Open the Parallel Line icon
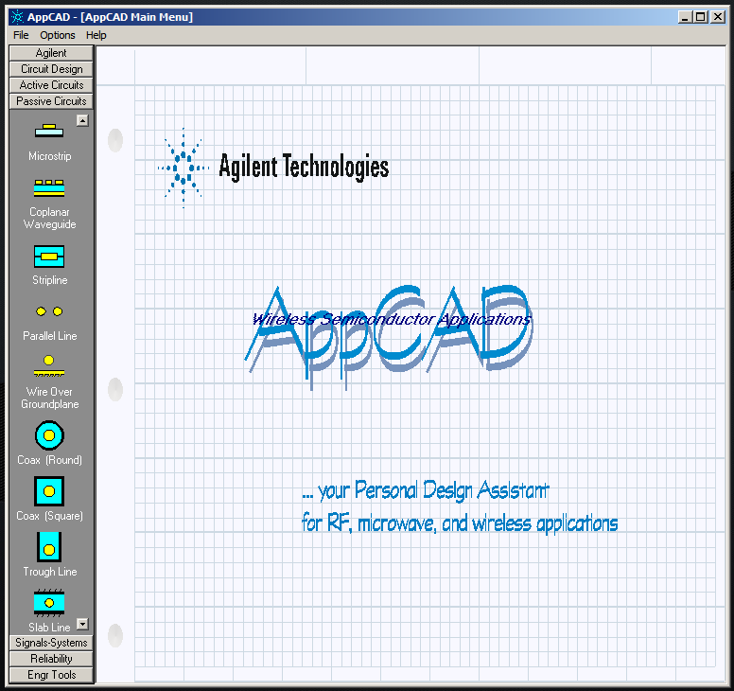This screenshot has width=734, height=691. [49, 311]
